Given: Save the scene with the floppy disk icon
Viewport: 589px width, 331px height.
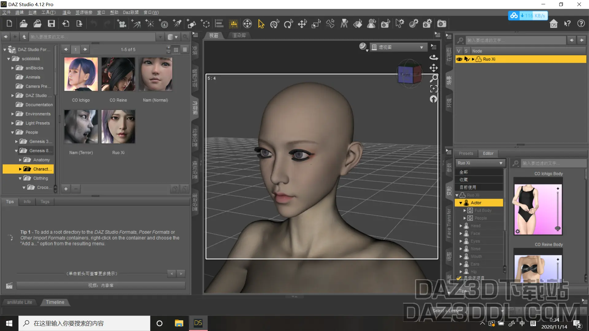Looking at the screenshot, I should coord(51,24).
